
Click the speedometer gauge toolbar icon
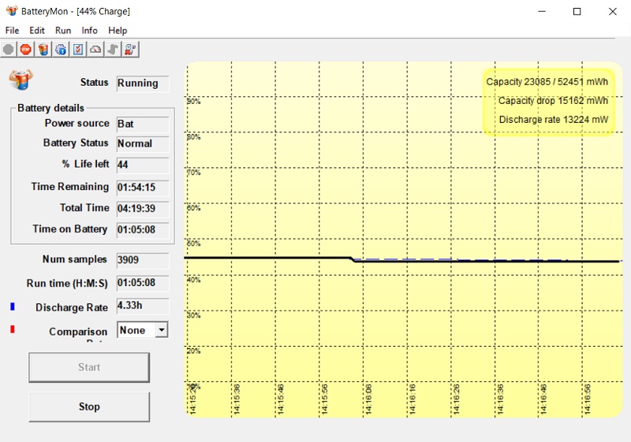(95, 49)
